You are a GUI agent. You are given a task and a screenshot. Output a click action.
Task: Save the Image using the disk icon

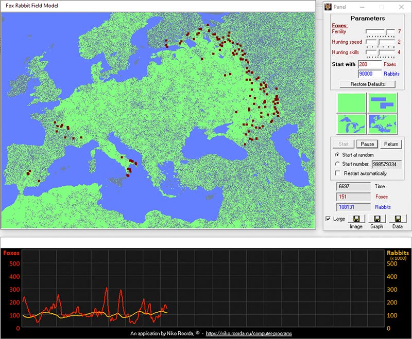click(x=356, y=219)
